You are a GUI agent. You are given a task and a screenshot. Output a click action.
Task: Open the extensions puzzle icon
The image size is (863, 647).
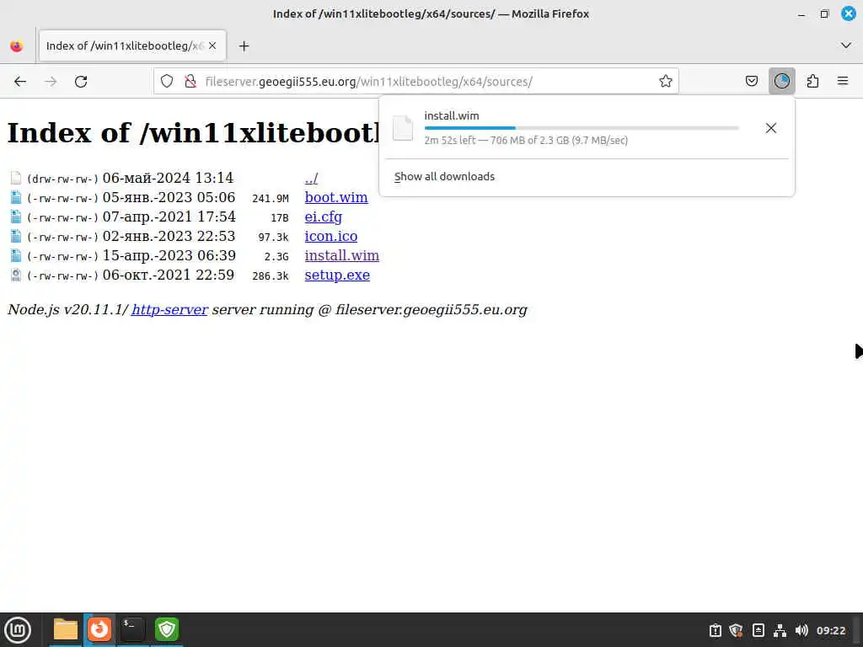tap(812, 82)
